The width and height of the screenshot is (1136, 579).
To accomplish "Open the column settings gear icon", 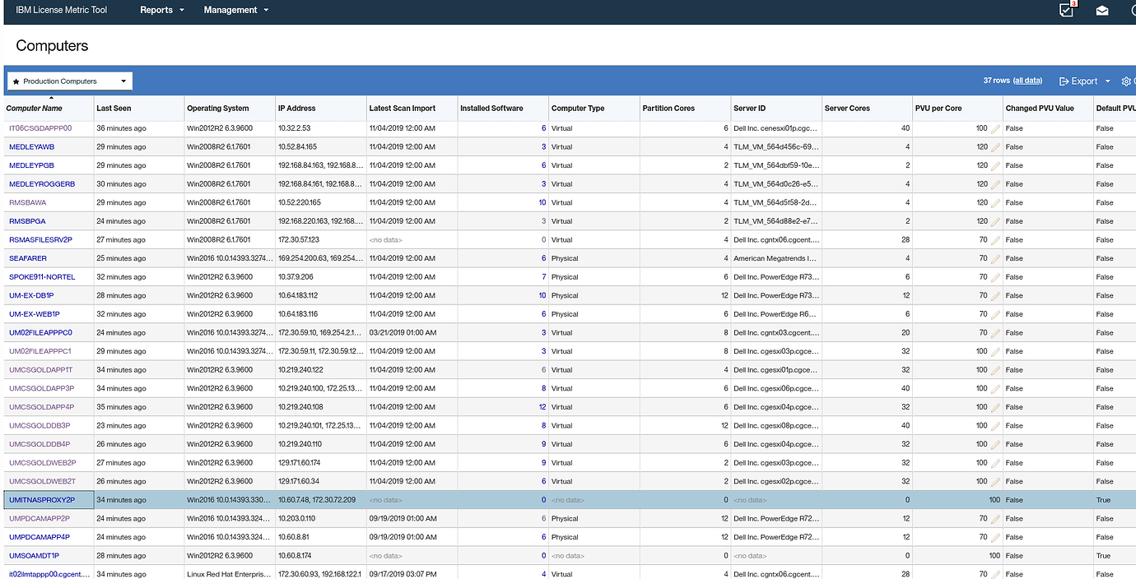I will [x=1126, y=81].
